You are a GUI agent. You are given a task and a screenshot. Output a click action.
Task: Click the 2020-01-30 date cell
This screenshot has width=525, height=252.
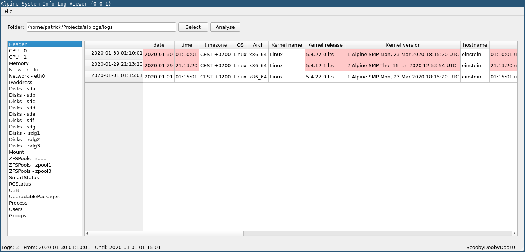point(159,55)
